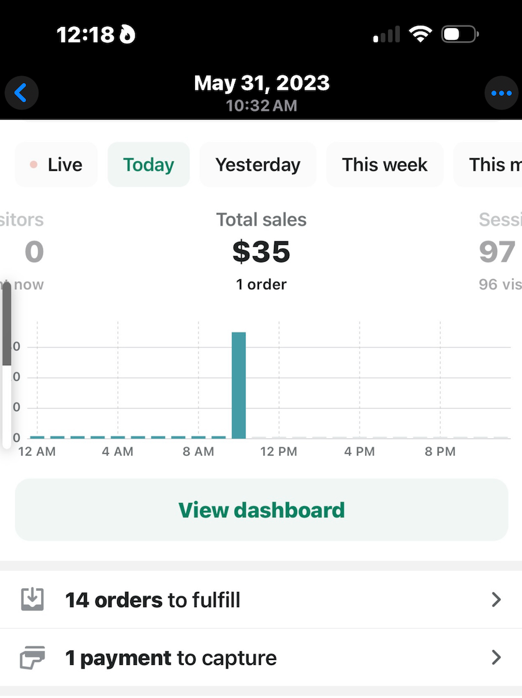Expand the 14 orders to fulfill chevron
The height and width of the screenshot is (698, 522).
point(496,600)
